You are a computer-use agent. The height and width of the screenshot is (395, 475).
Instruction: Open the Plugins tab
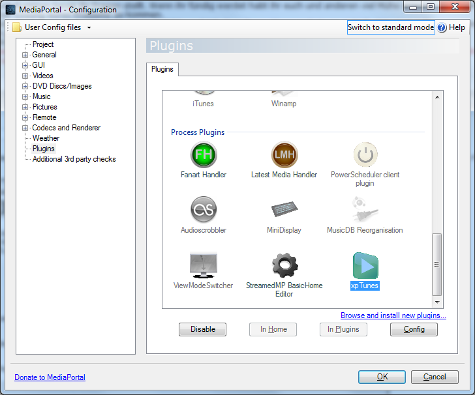click(162, 69)
